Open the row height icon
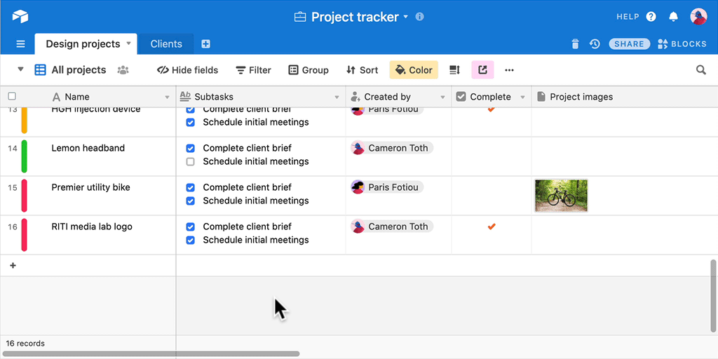This screenshot has width=718, height=359. point(454,70)
